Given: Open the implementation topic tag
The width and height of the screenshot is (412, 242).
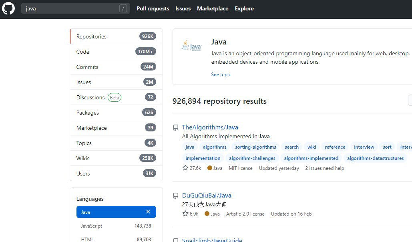Looking at the screenshot, I should point(203,158).
